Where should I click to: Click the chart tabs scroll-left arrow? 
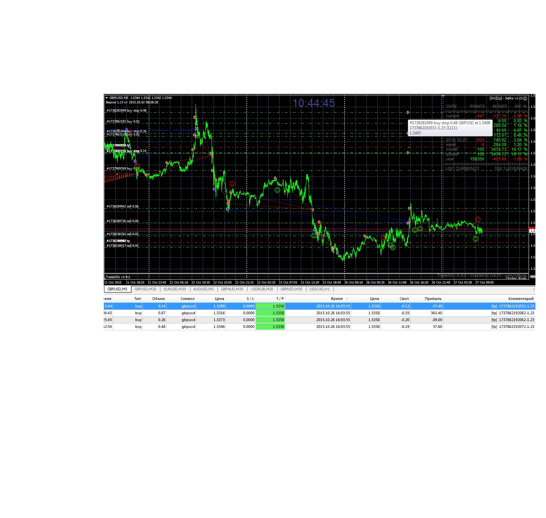534,289
